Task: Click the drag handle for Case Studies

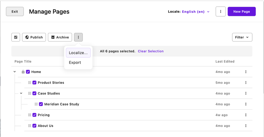Action: pyautogui.click(x=30, y=93)
